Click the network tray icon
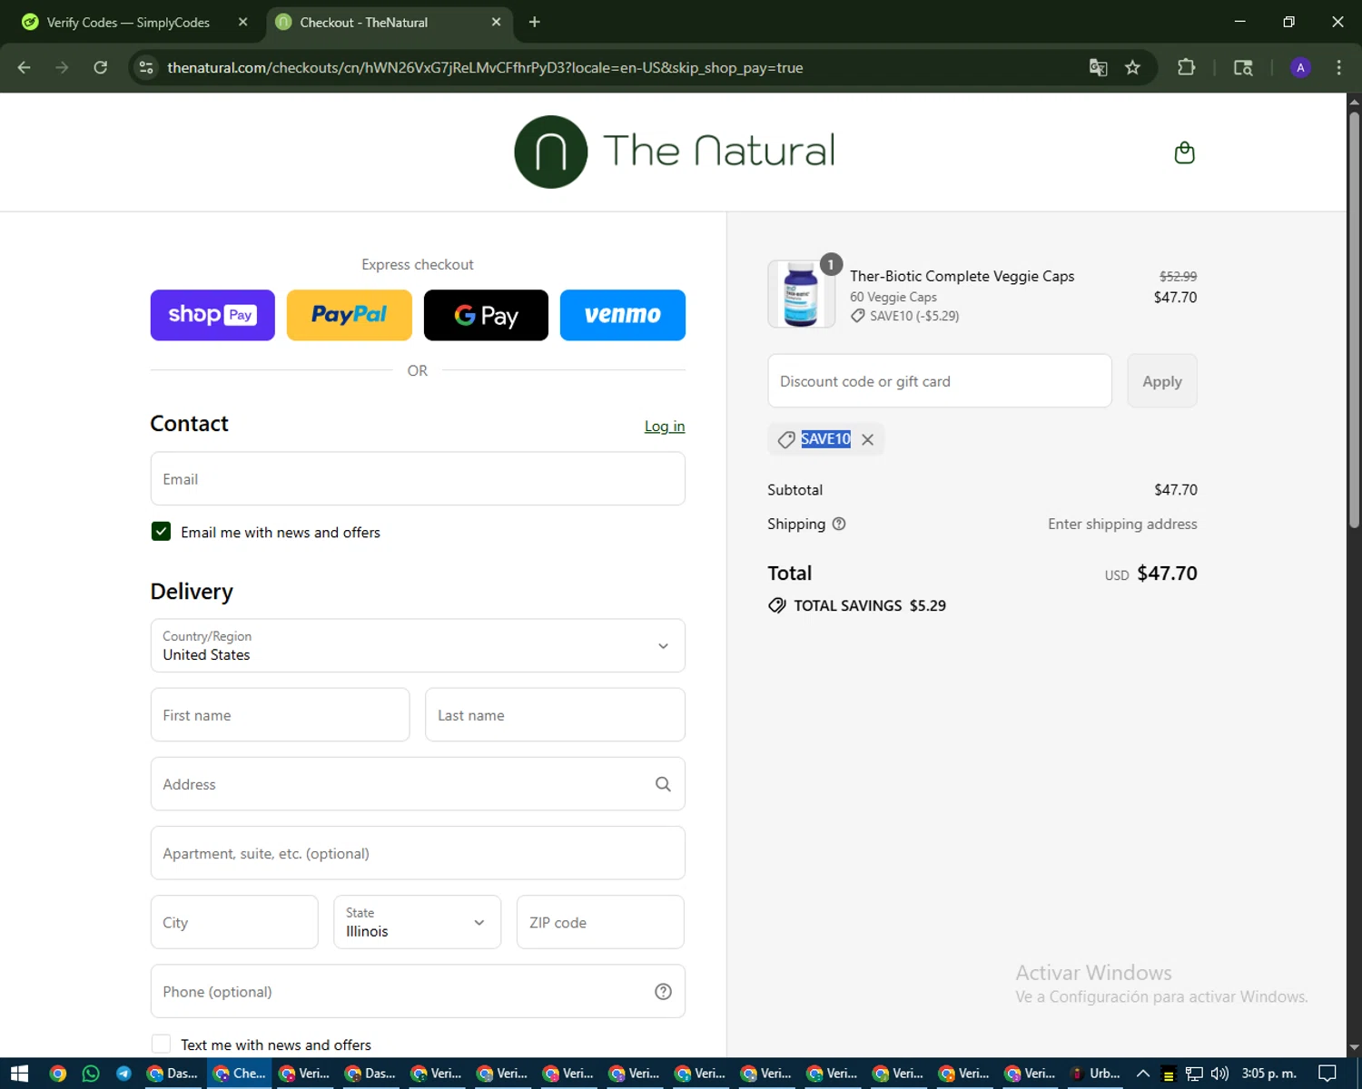The image size is (1362, 1089). click(1194, 1074)
